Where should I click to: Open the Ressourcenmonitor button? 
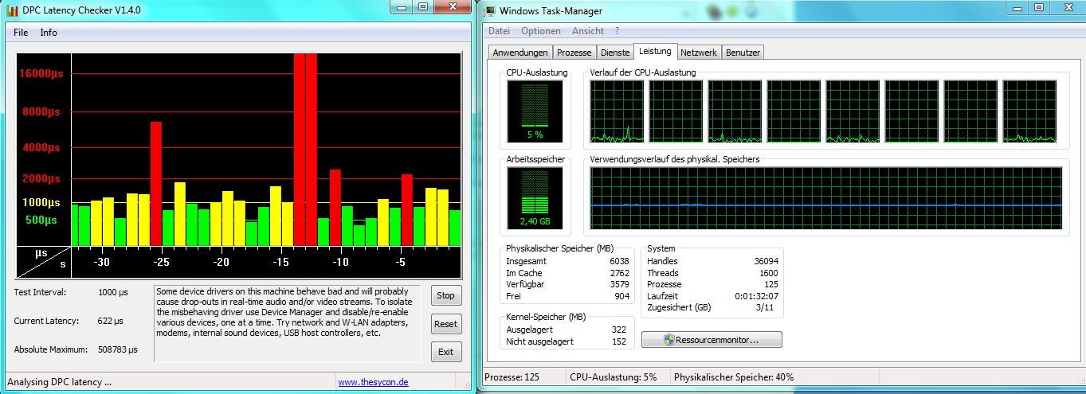pos(712,340)
